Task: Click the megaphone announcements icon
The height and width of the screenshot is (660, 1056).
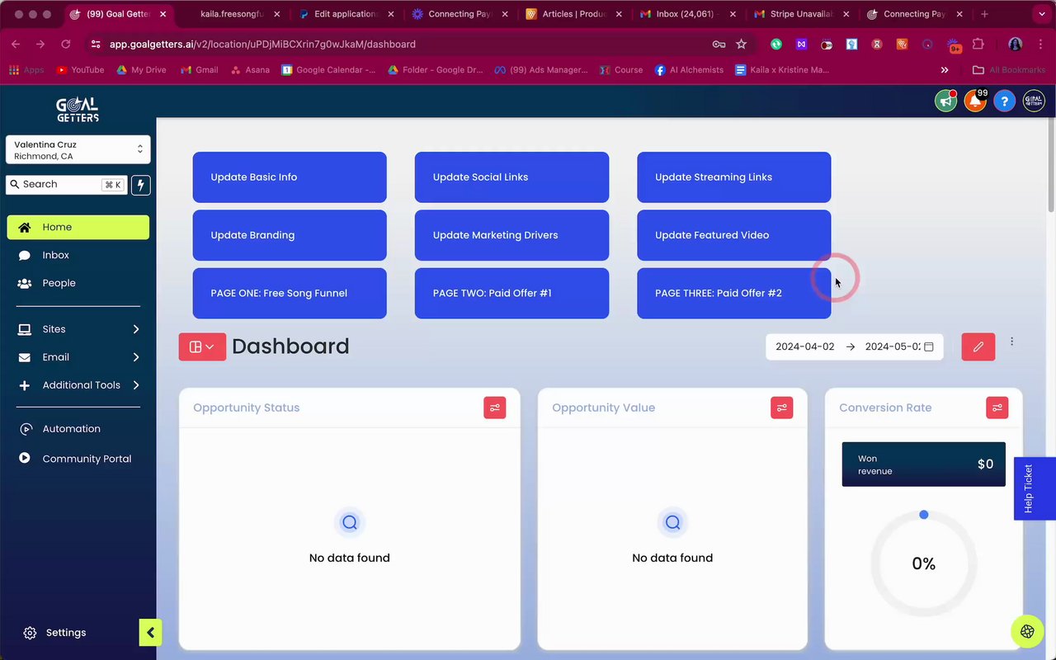Action: click(945, 101)
